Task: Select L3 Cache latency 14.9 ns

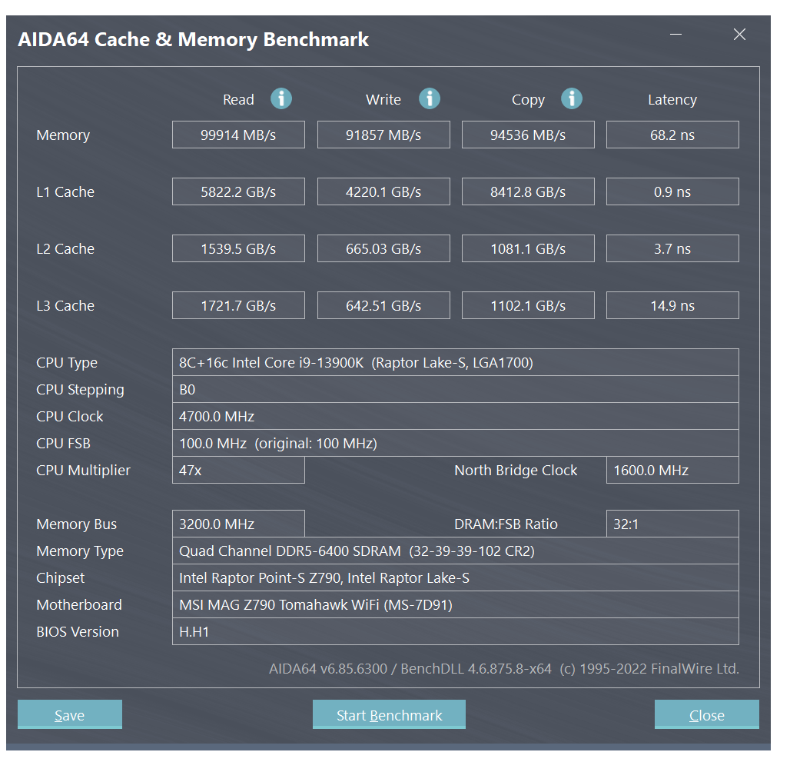Action: pos(672,305)
